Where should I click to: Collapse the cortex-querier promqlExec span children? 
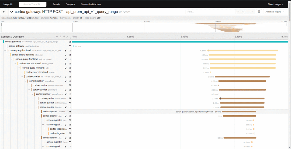coord(26,81)
